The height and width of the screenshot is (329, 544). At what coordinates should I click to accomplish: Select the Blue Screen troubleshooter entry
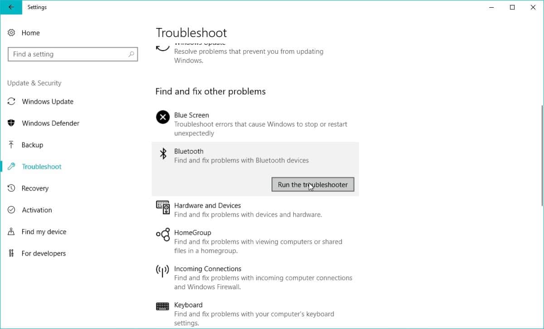click(x=191, y=115)
